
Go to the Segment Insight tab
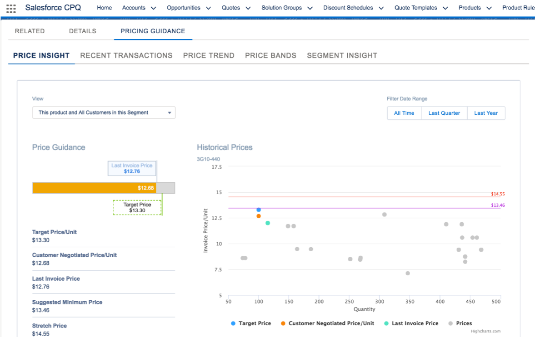point(342,55)
